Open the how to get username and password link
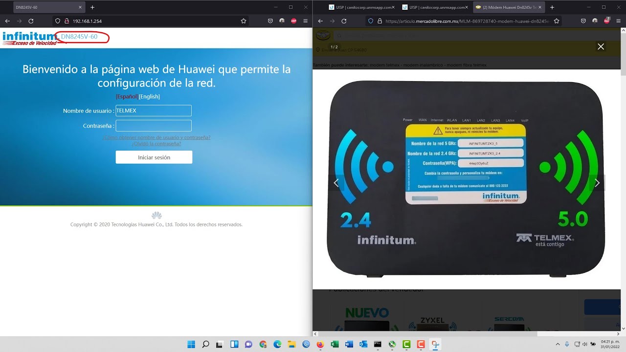 point(156,137)
